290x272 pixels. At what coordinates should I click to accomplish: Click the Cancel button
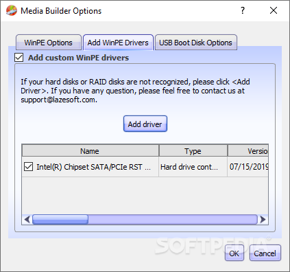pos(265,253)
